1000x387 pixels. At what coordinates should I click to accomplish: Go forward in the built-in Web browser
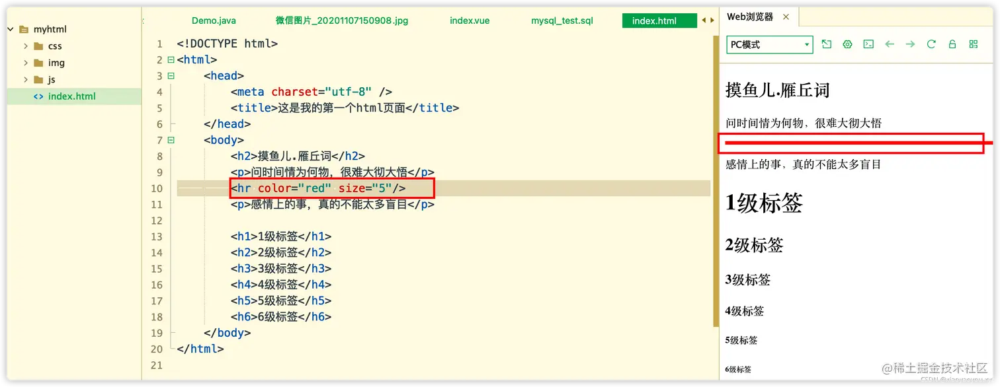(x=911, y=44)
